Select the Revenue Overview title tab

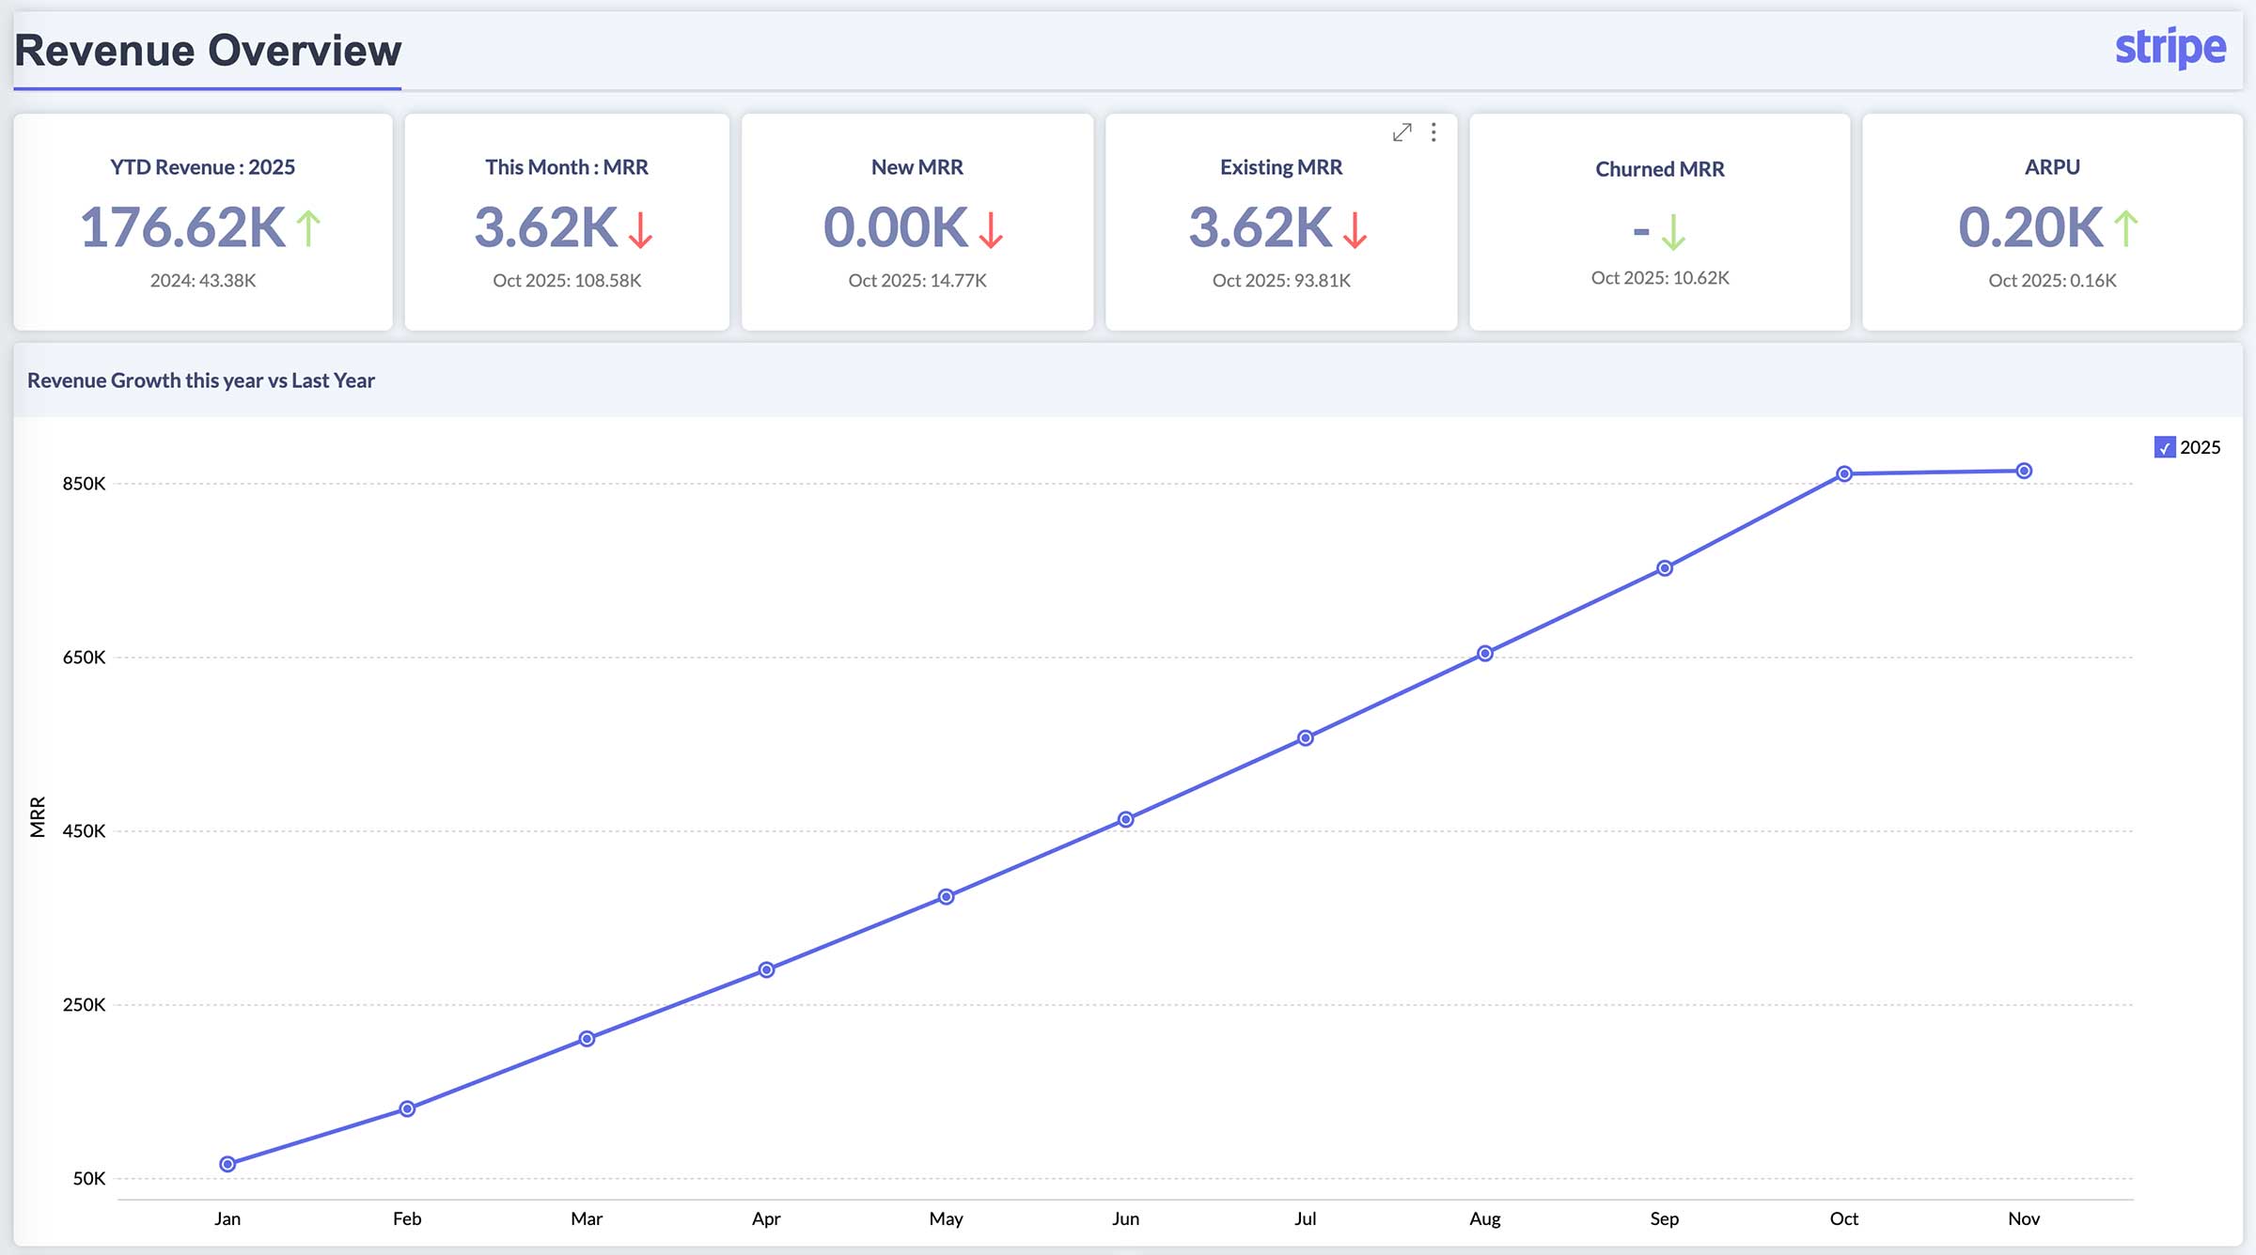[208, 52]
